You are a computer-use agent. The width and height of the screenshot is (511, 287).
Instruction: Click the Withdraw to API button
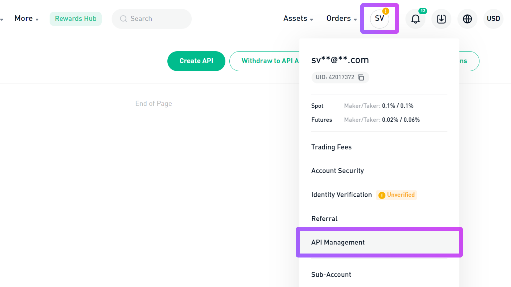point(265,61)
